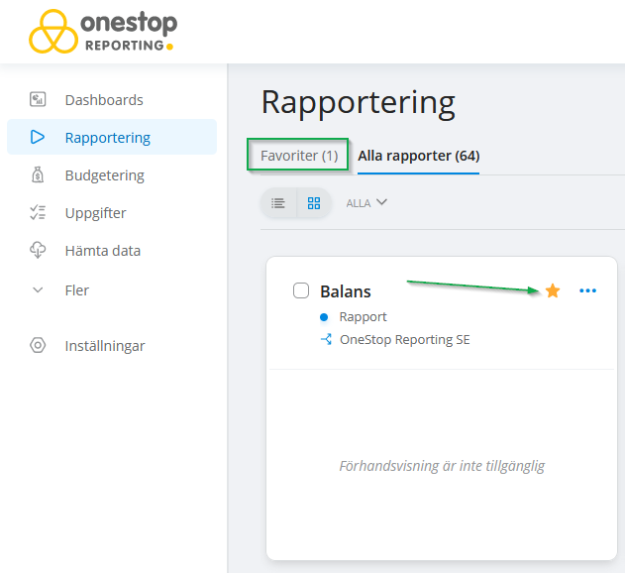625x573 pixels.
Task: Click the Rapportering play icon
Action: (38, 137)
